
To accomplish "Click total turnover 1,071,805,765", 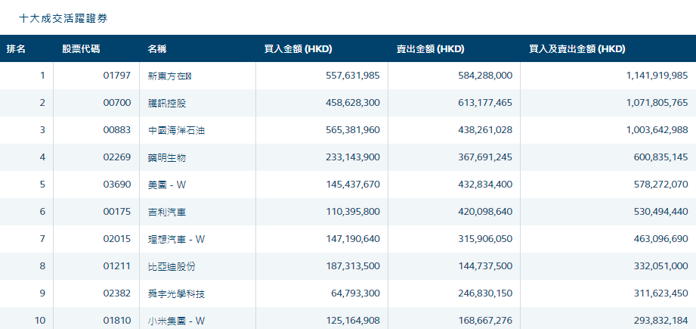I will 657,103.
